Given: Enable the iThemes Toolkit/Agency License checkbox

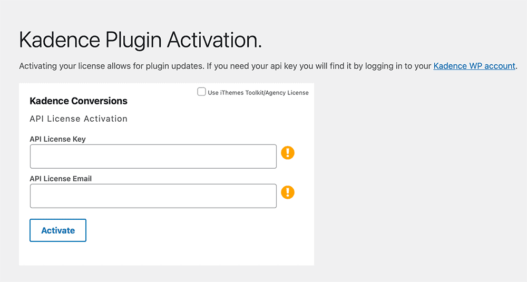Looking at the screenshot, I should pyautogui.click(x=201, y=92).
